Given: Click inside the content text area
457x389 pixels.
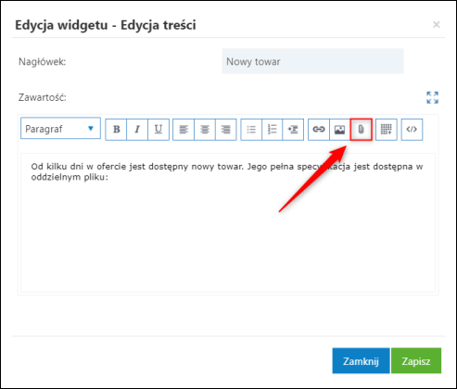Looking at the screenshot, I should (x=228, y=222).
